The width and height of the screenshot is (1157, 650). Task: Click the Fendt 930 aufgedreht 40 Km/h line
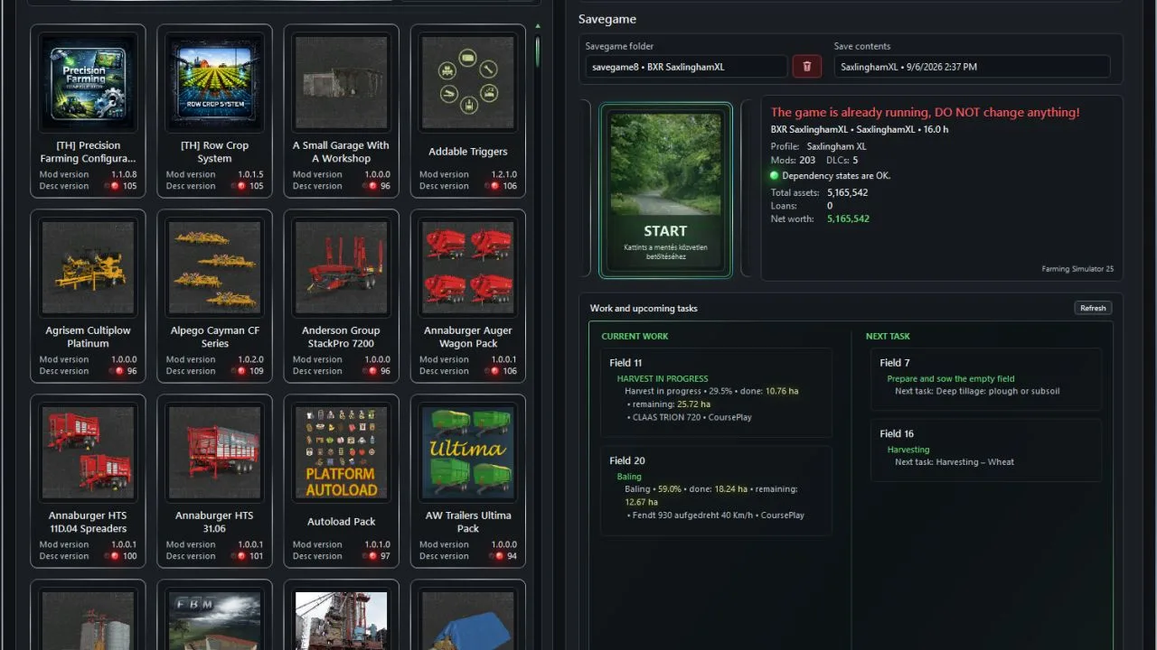tap(716, 515)
